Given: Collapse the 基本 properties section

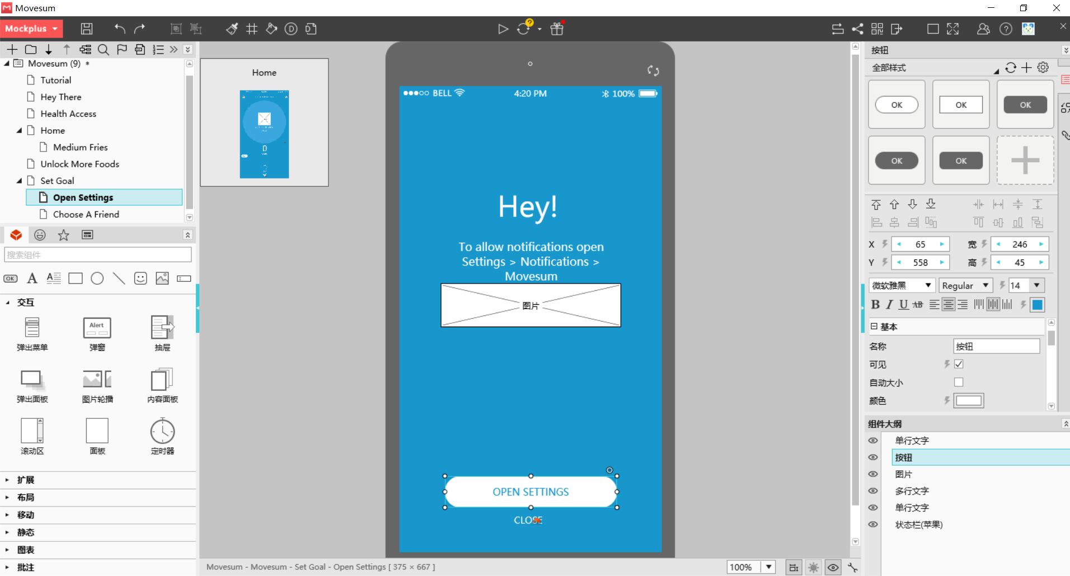Looking at the screenshot, I should coord(874,327).
